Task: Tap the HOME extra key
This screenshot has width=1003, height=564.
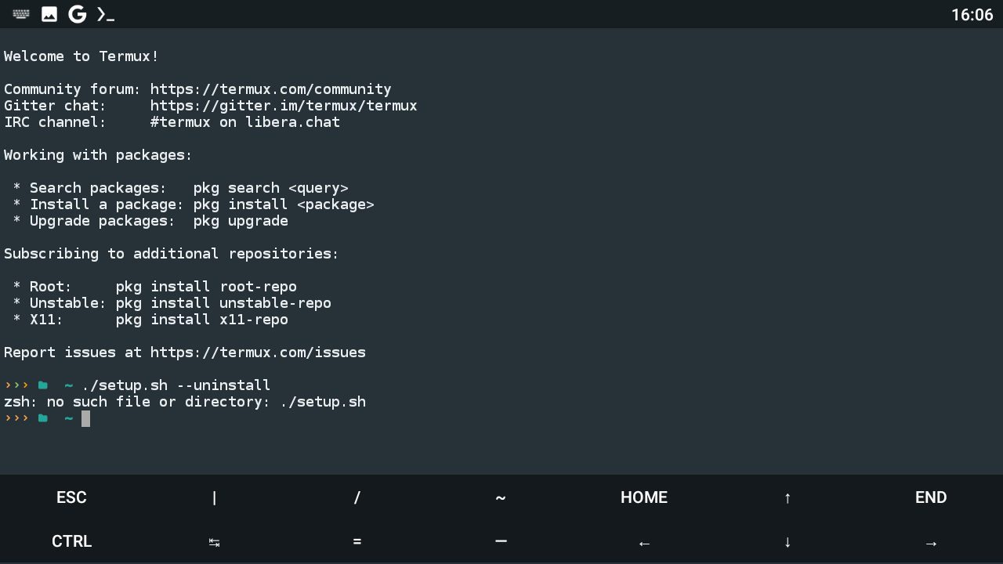Action: 644,497
